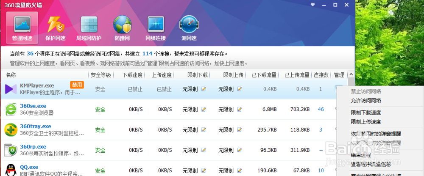The image size is (424, 176).
Task: Click 已禁止 download status for KMPlayer.exe
Action: (x=135, y=89)
